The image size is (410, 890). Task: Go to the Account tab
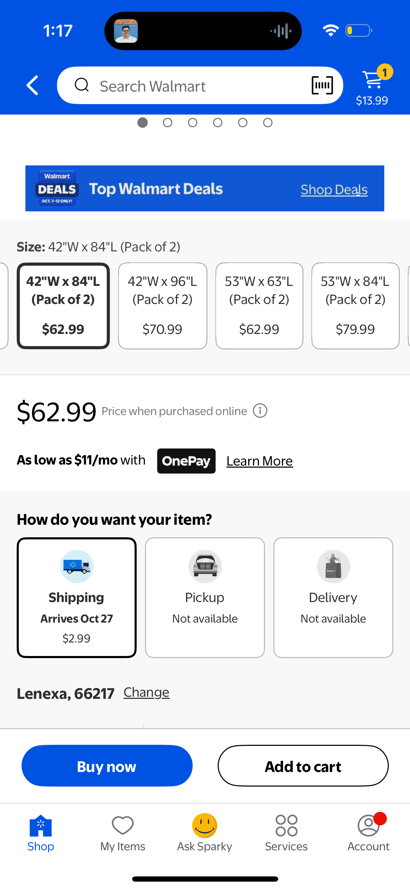[368, 833]
